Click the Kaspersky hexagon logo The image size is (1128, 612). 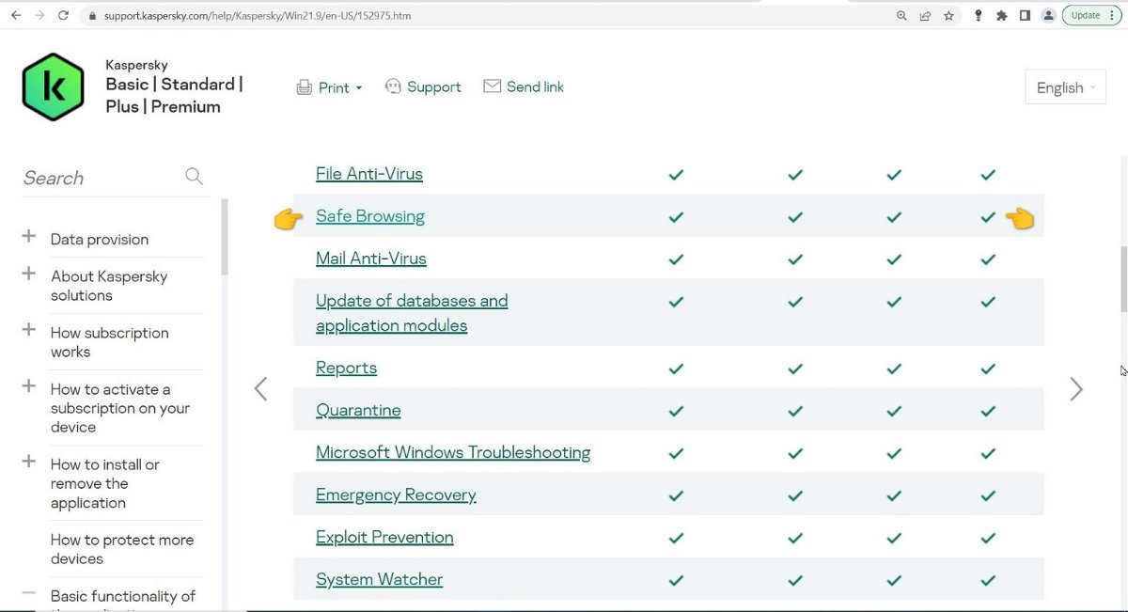tap(54, 86)
